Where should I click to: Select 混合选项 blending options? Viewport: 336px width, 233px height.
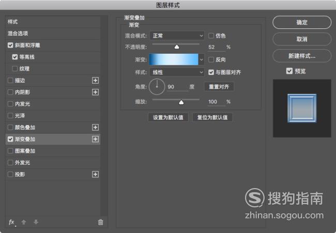click(53, 34)
